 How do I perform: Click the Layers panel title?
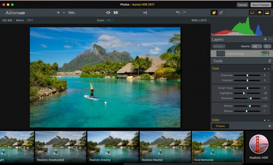coord(218,40)
